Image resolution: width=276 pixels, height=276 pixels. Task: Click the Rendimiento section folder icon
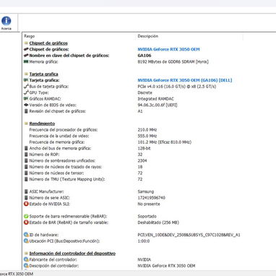[x=26, y=124]
